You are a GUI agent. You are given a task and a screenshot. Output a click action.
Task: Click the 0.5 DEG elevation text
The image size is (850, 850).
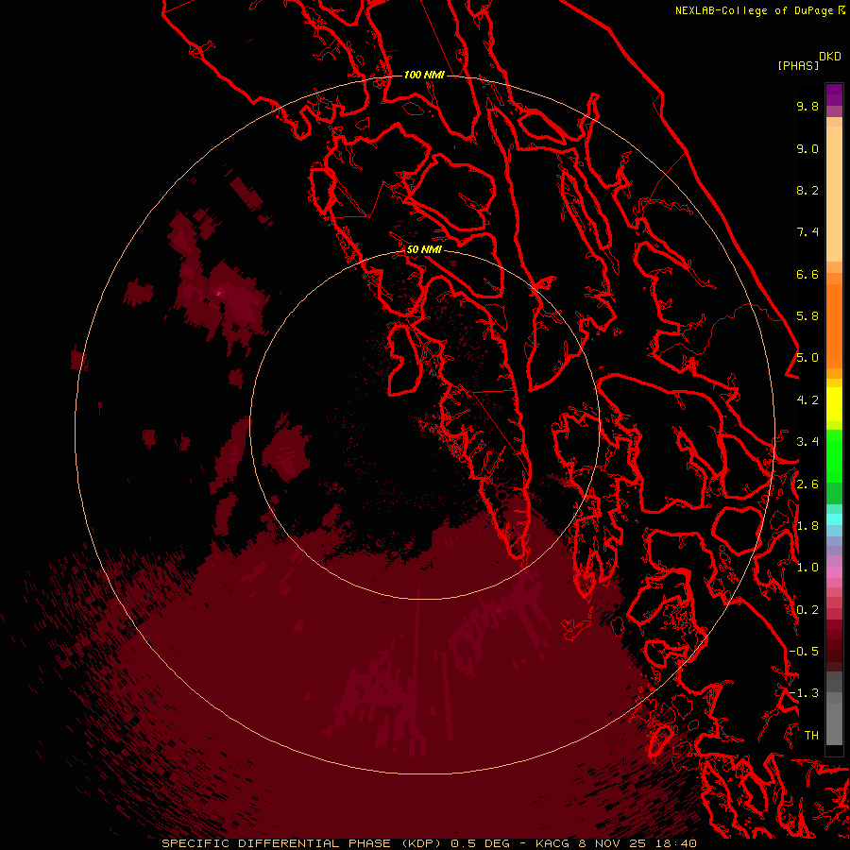click(481, 843)
